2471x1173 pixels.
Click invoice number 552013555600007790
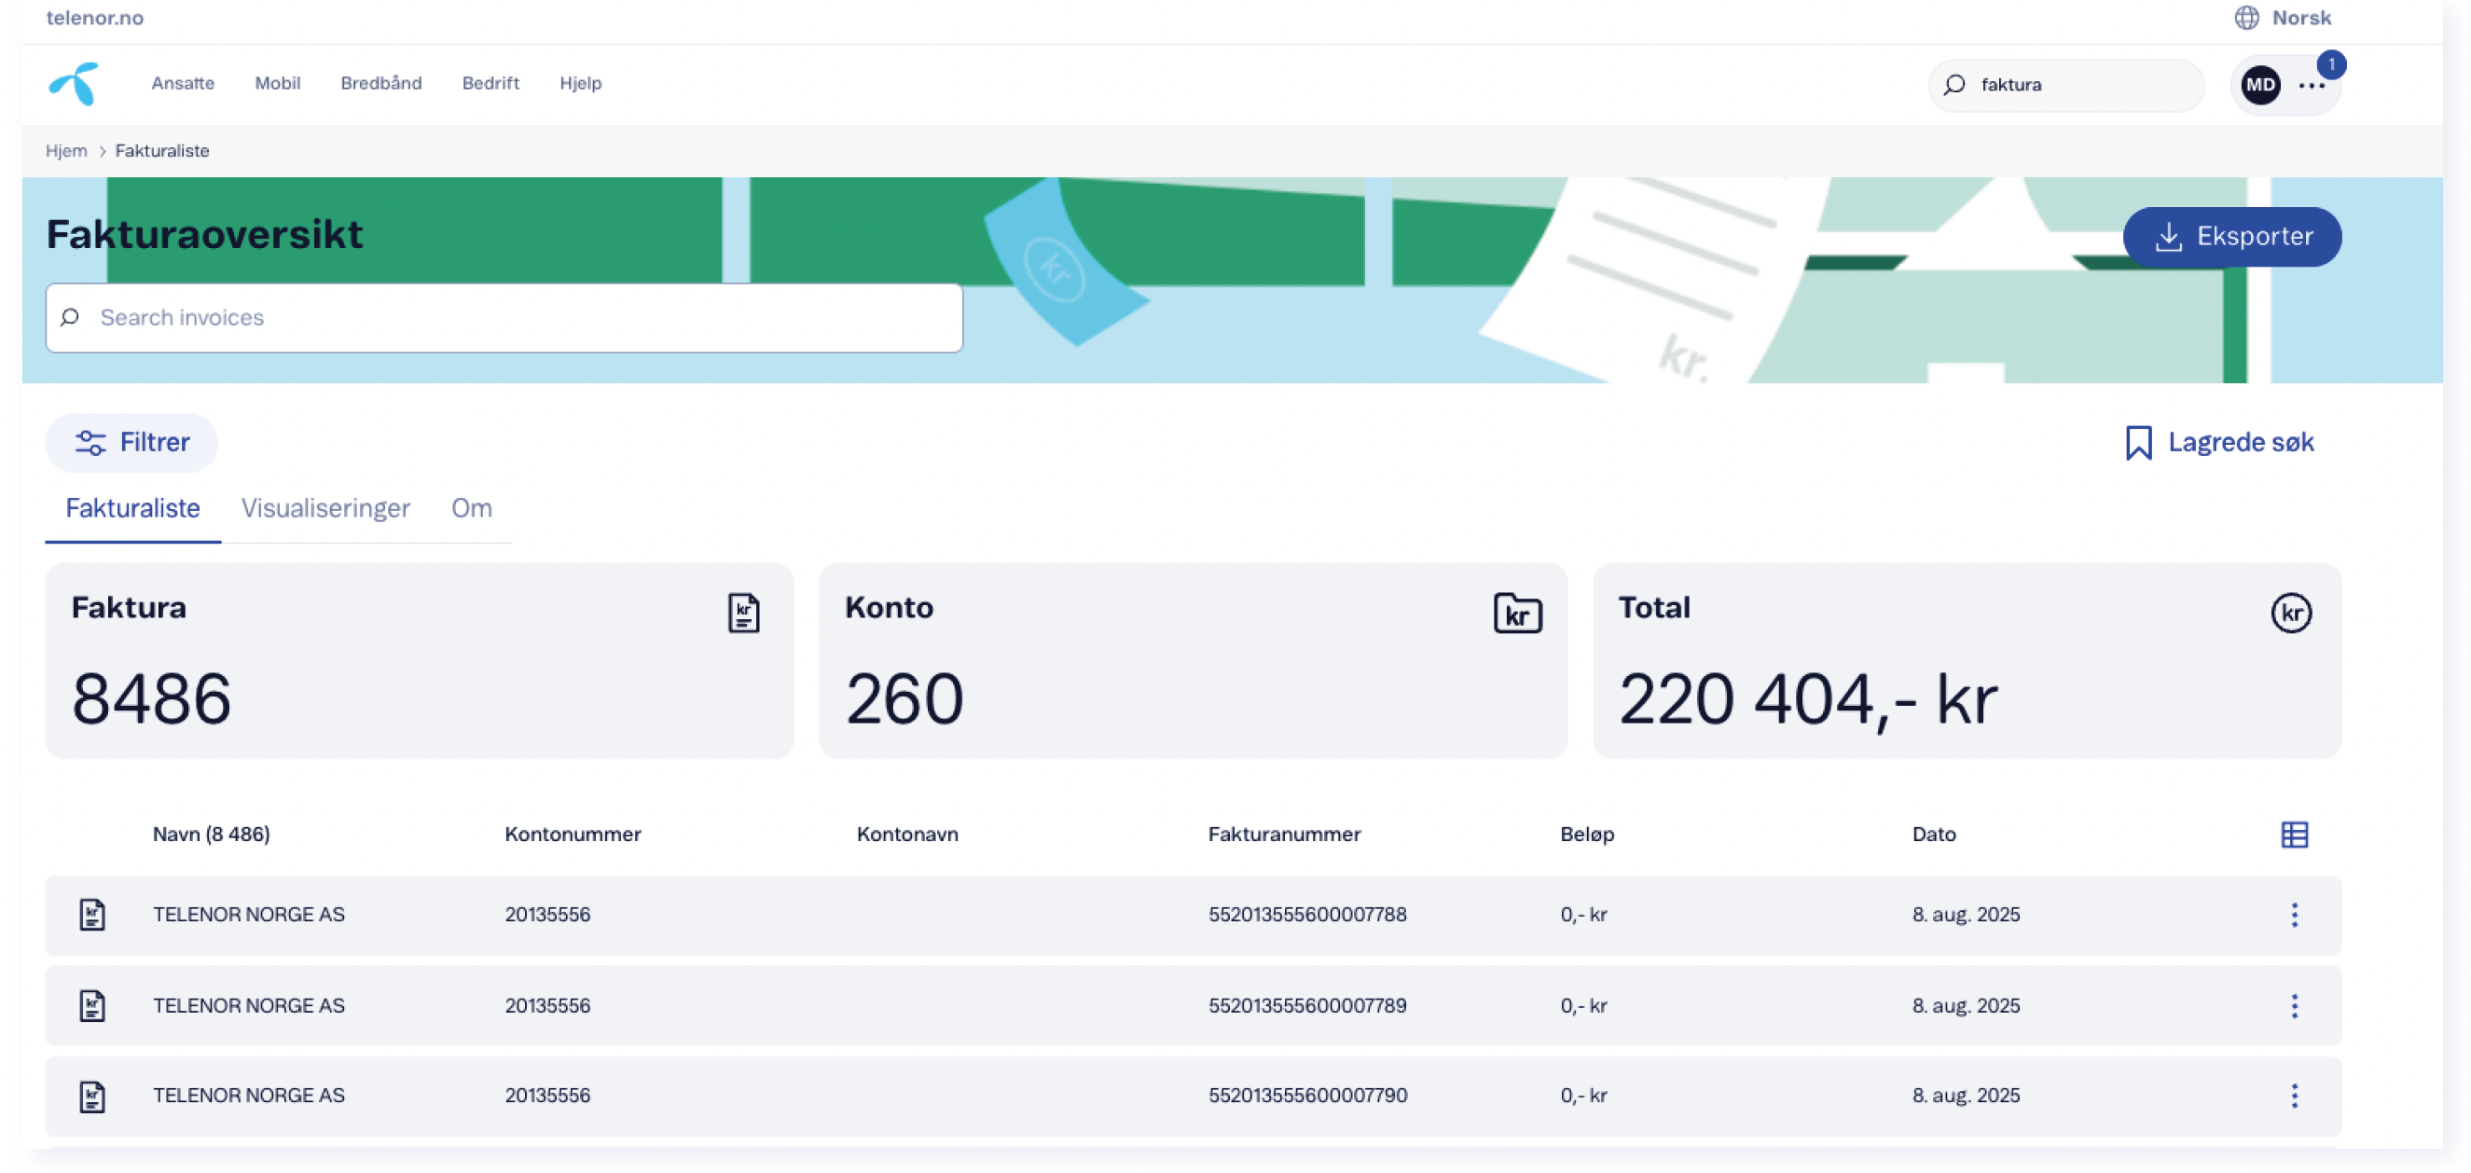(1307, 1096)
